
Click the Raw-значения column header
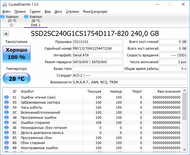(163, 91)
